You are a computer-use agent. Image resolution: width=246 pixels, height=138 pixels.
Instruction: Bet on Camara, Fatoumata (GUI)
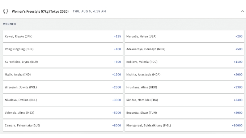pyautogui.click(x=63, y=125)
